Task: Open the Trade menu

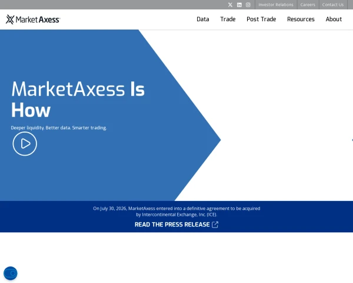Action: (228, 19)
